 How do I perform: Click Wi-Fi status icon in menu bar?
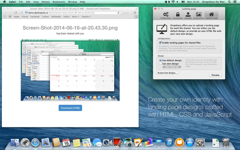pyautogui.click(x=173, y=2)
